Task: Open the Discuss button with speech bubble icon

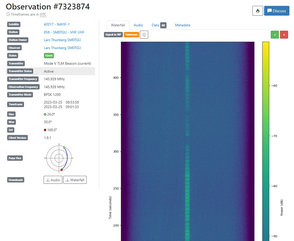Action: point(277,11)
